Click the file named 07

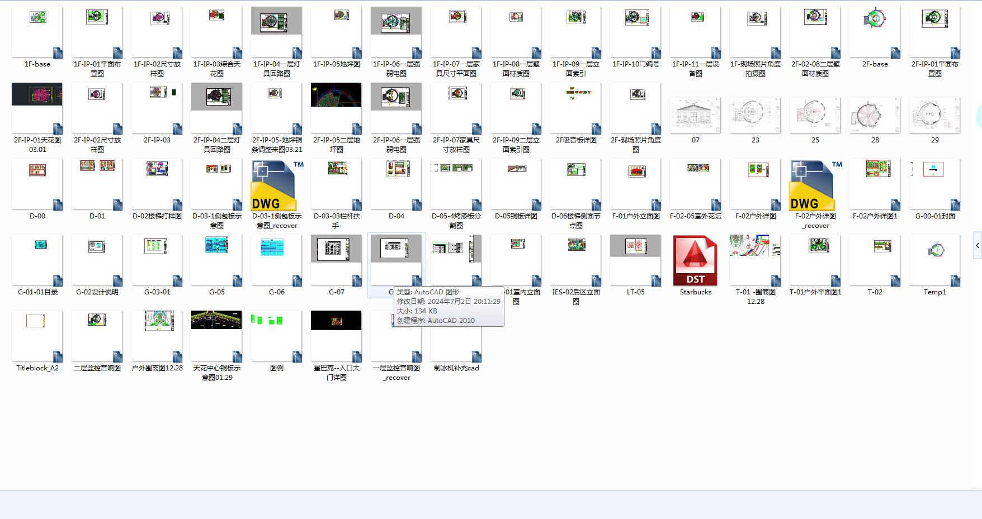(x=695, y=115)
